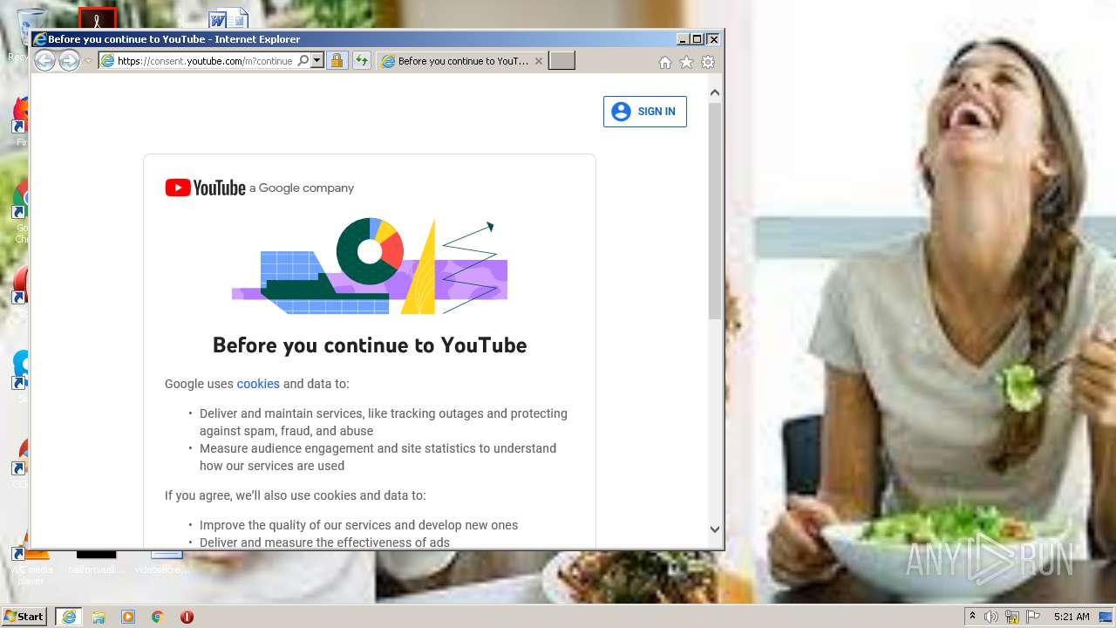The width and height of the screenshot is (1116, 628).
Task: Open the recent pages dropdown beside Forward
Action: [x=88, y=61]
